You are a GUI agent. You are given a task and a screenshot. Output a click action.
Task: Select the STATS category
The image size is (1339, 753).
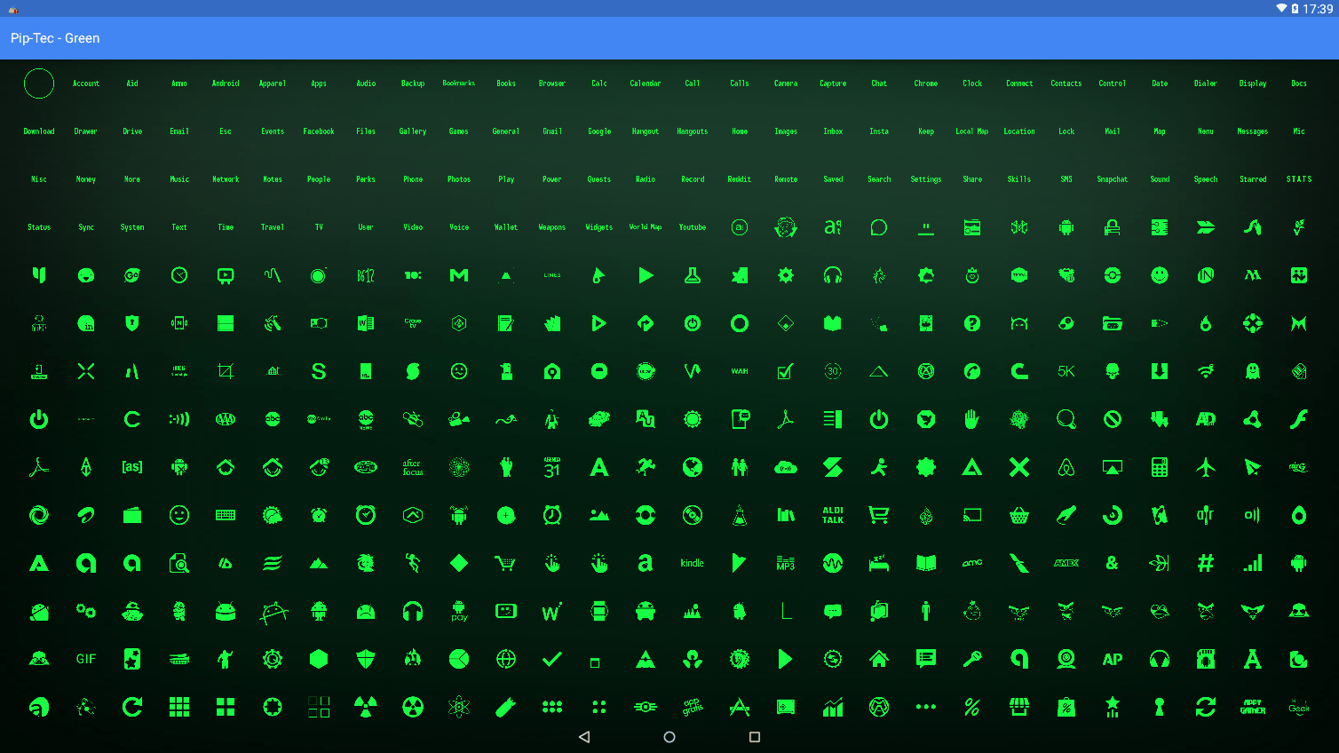pos(1299,178)
